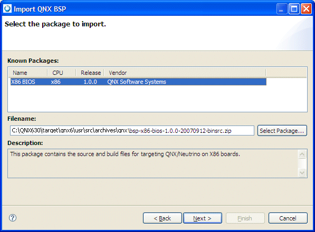Click the disabled Finish button

pyautogui.click(x=245, y=218)
